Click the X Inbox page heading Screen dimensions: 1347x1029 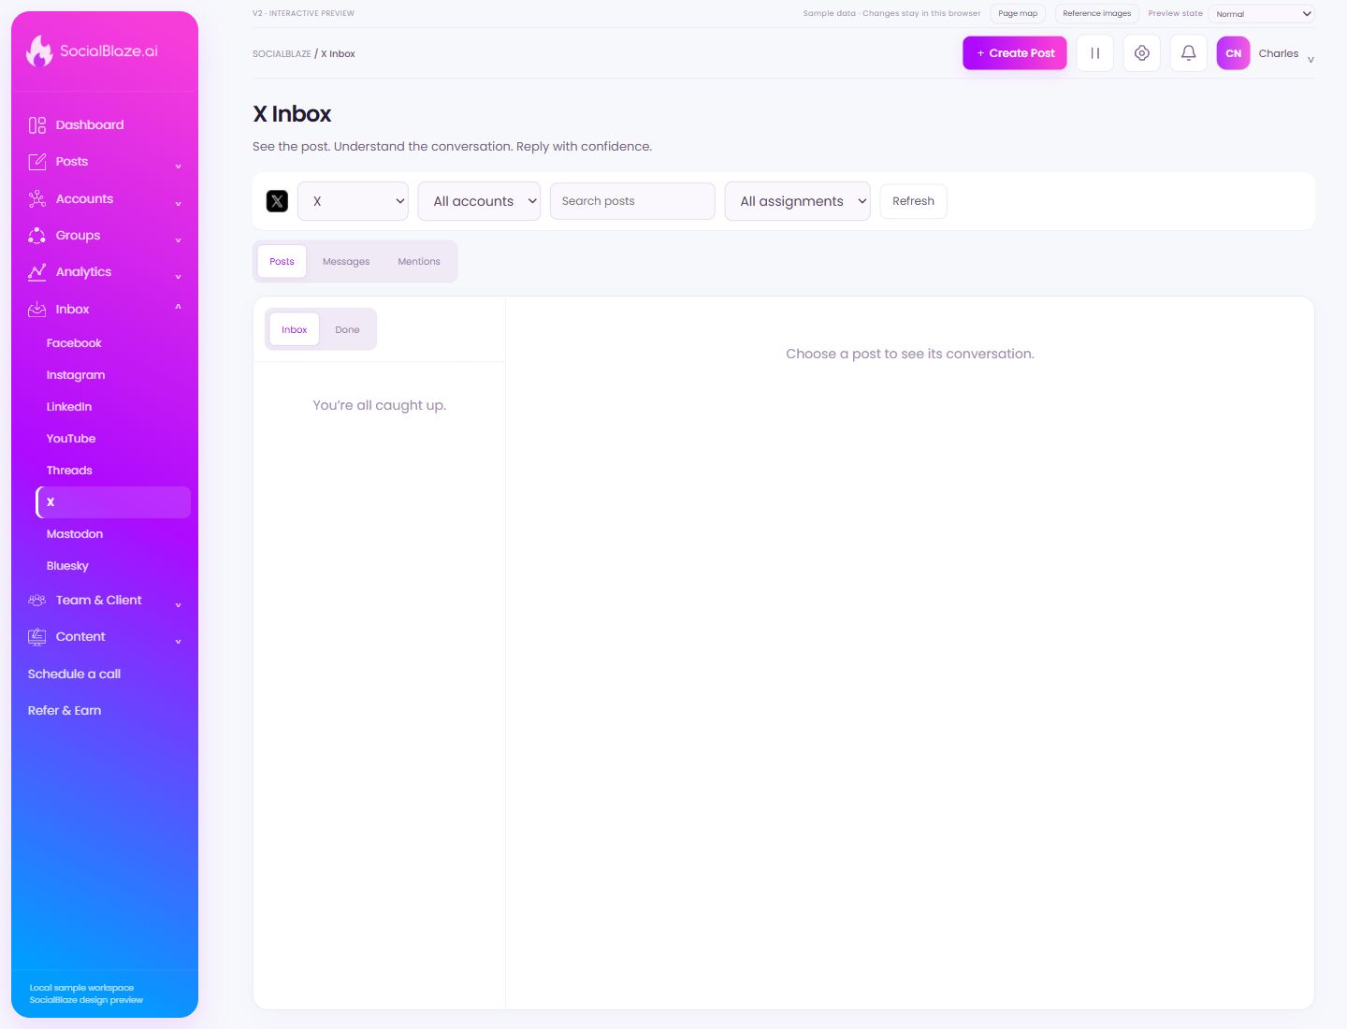(x=292, y=114)
